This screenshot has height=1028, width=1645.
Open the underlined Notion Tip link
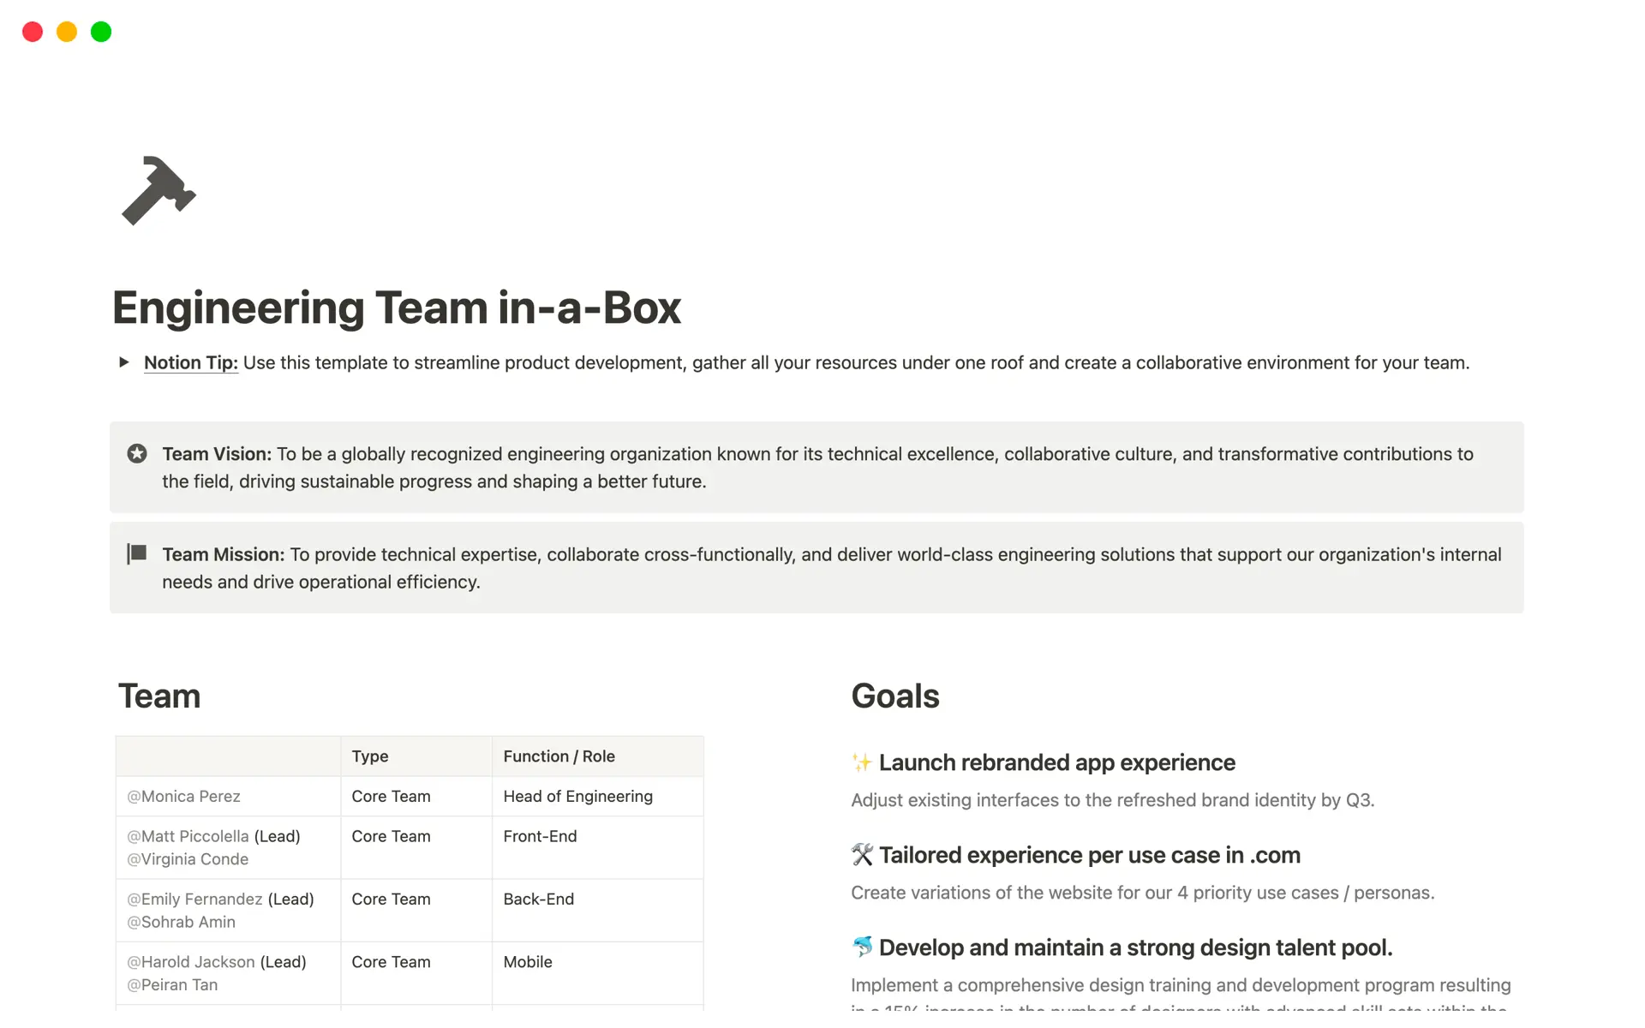[190, 362]
